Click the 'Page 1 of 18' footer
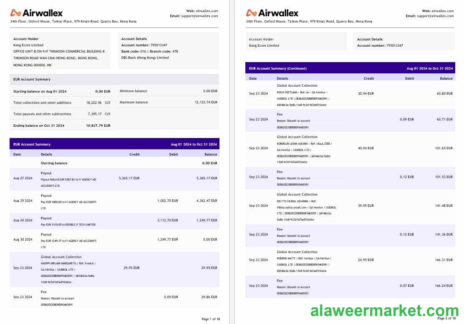The width and height of the screenshot is (464, 324). pos(211,319)
